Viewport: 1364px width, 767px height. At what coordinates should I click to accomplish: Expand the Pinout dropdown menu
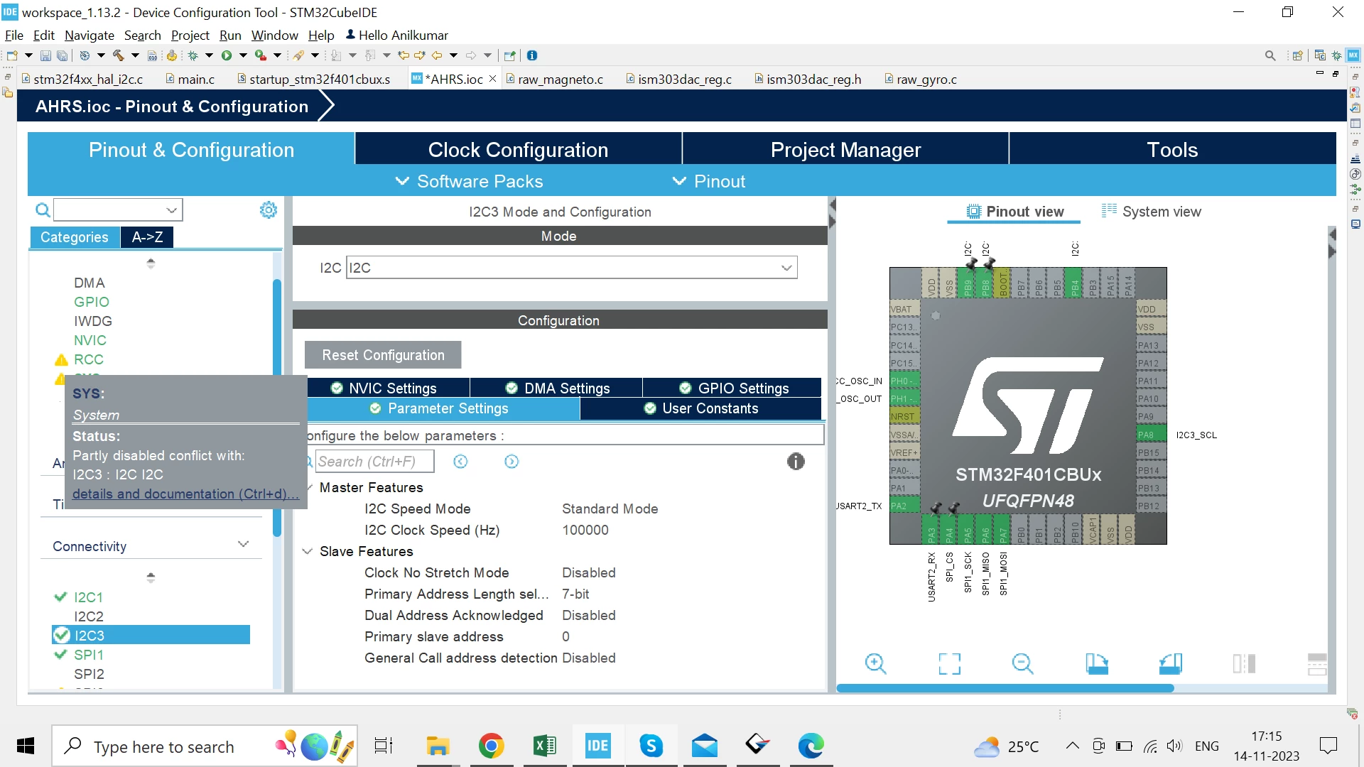(708, 181)
